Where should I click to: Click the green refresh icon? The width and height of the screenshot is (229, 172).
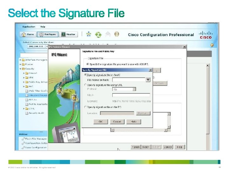(98, 34)
